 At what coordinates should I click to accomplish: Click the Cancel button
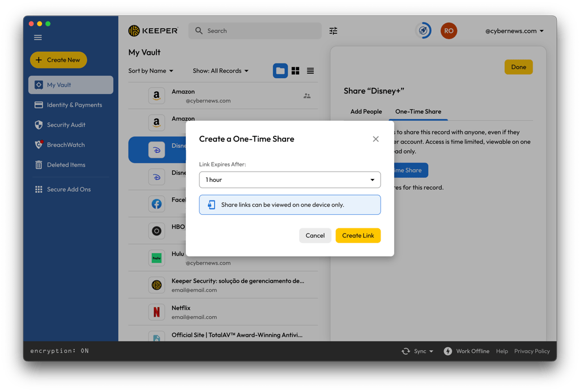(x=315, y=236)
